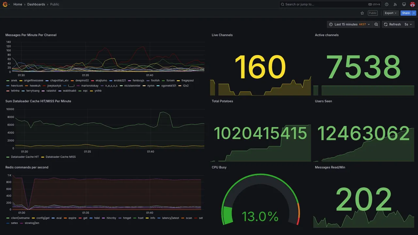Toggle Dataloader Cache MISS legend series
The width and height of the screenshot is (418, 235).
tap(60, 157)
